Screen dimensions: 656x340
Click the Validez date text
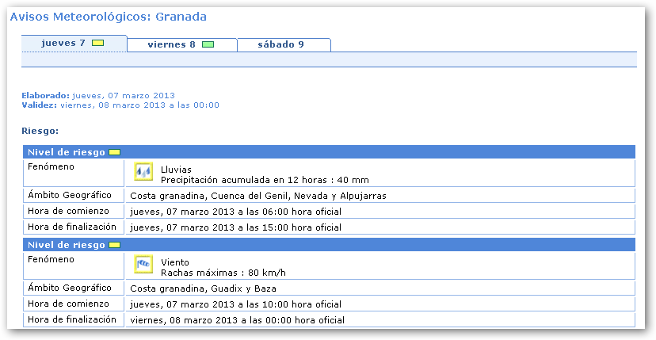click(x=139, y=105)
